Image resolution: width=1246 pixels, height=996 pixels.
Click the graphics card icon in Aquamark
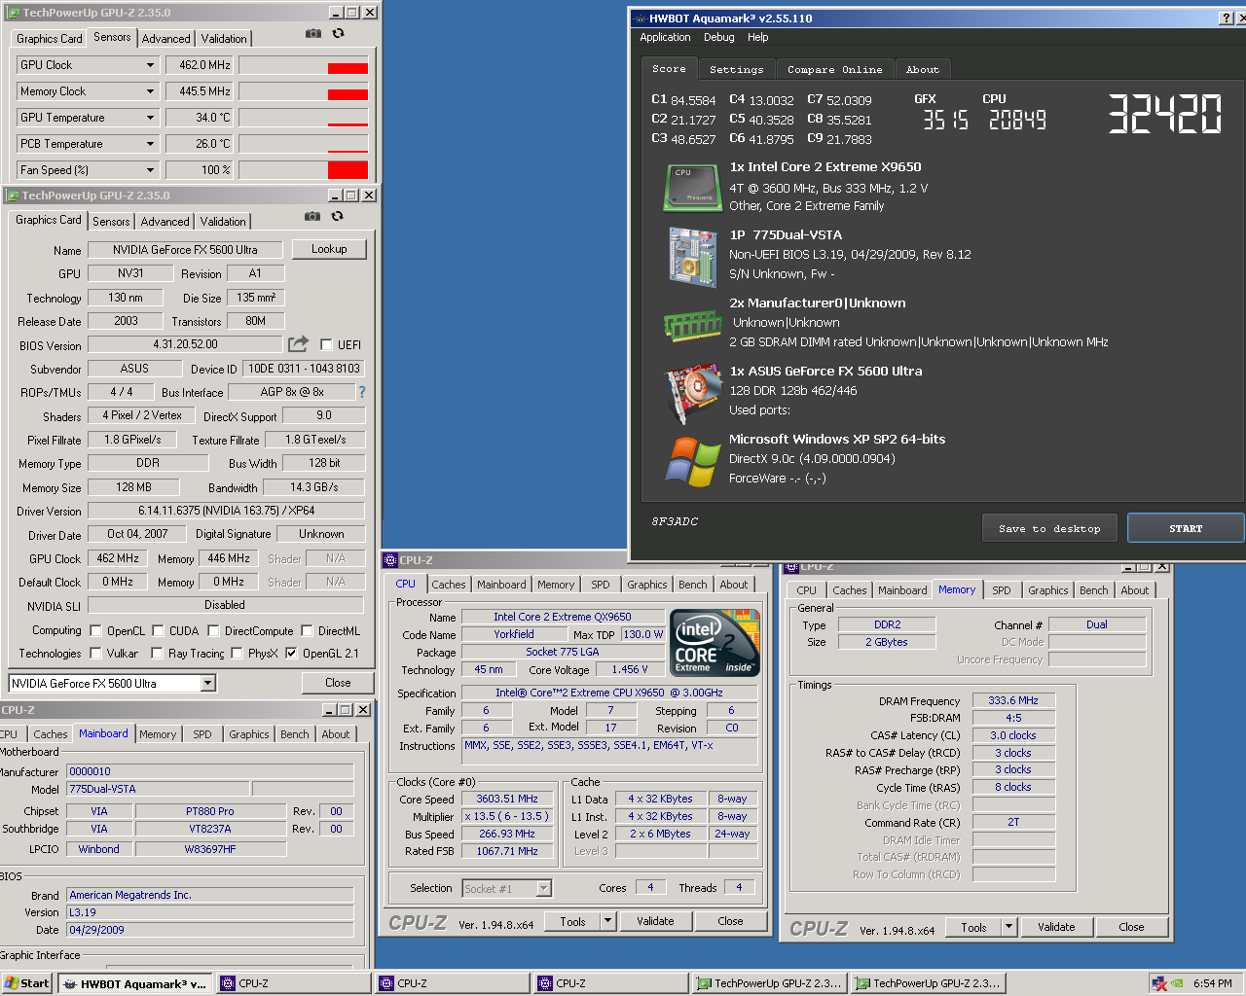[692, 394]
